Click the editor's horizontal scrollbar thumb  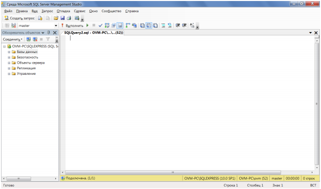[173, 173]
